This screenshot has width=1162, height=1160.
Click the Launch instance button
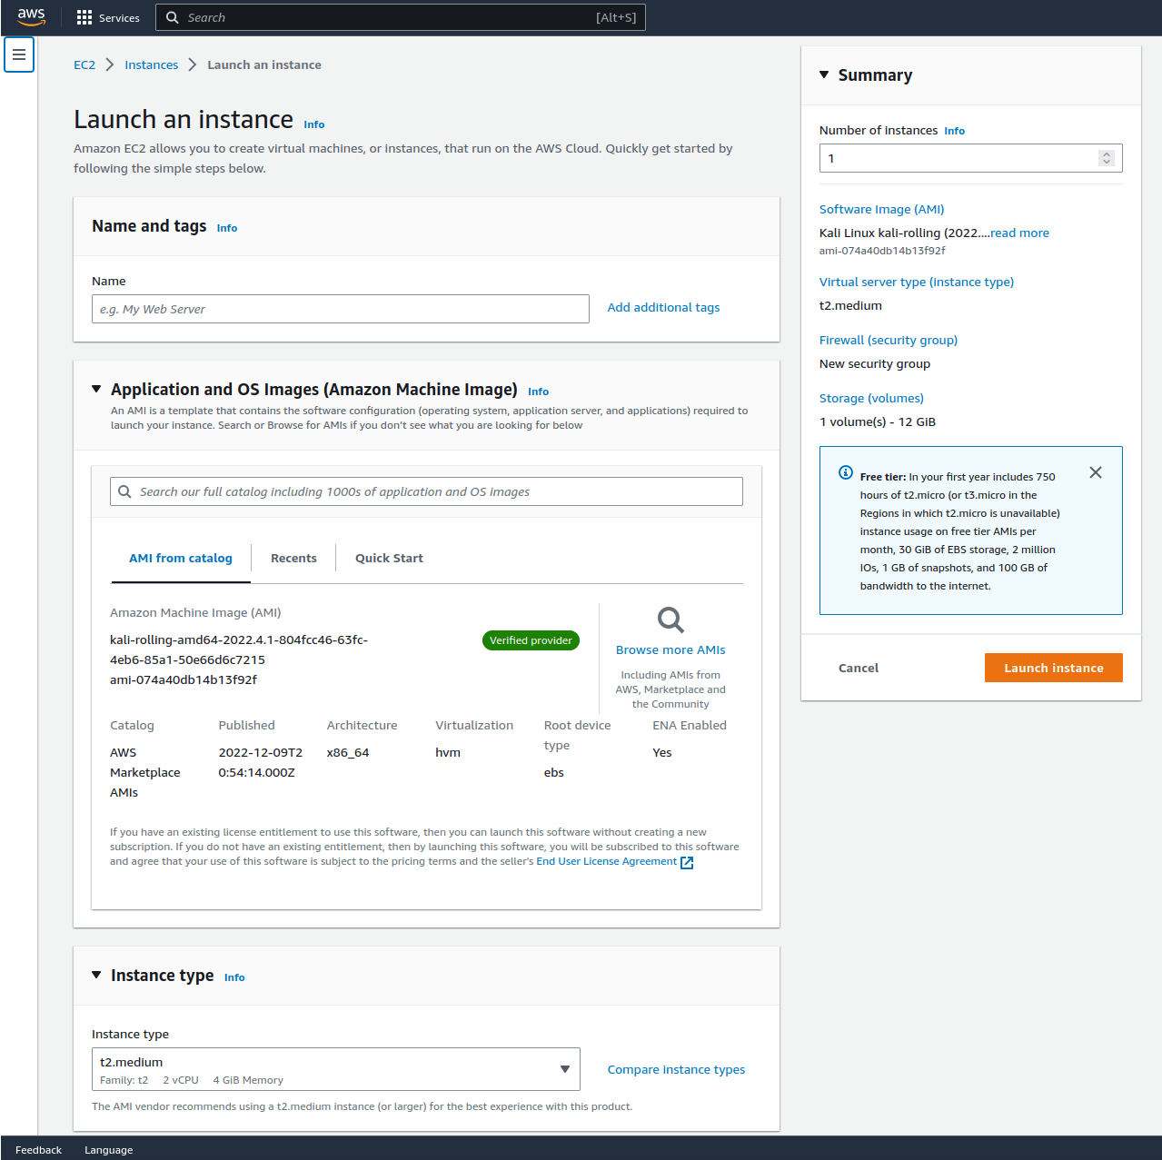pos(1053,668)
